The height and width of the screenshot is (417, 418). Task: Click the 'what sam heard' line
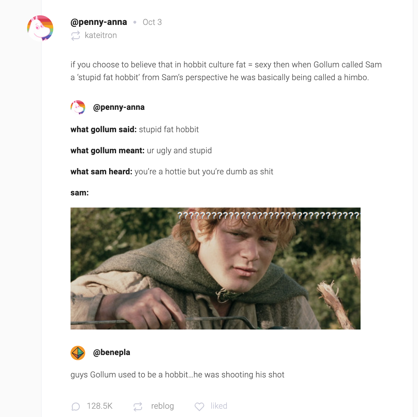(x=172, y=172)
